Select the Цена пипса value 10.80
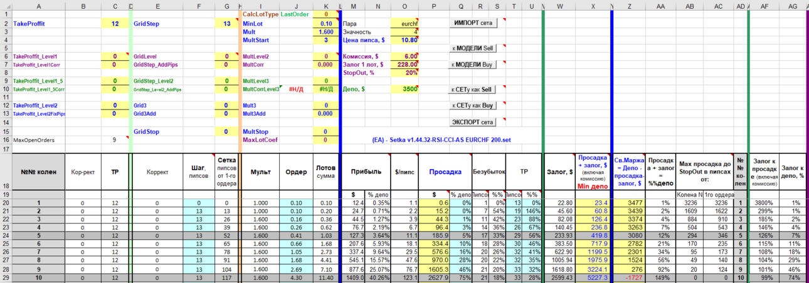Viewport: 809px width, 283px height. tap(404, 39)
